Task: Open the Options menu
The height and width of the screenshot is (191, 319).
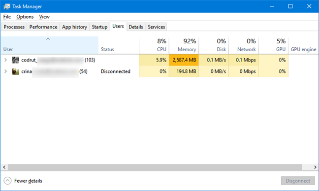Action: point(25,17)
